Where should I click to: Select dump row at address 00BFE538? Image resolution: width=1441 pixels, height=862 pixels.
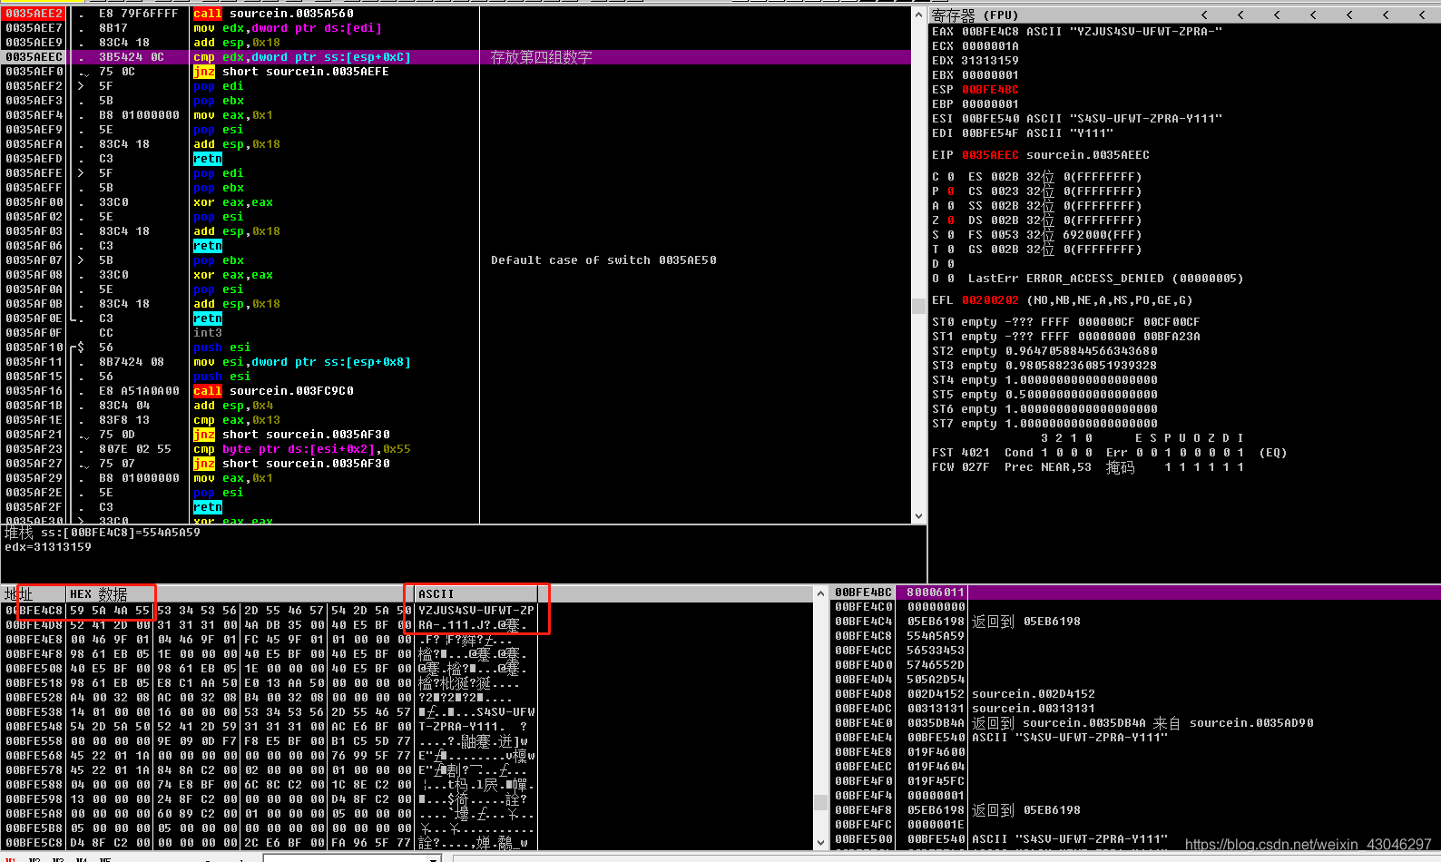tap(270, 712)
